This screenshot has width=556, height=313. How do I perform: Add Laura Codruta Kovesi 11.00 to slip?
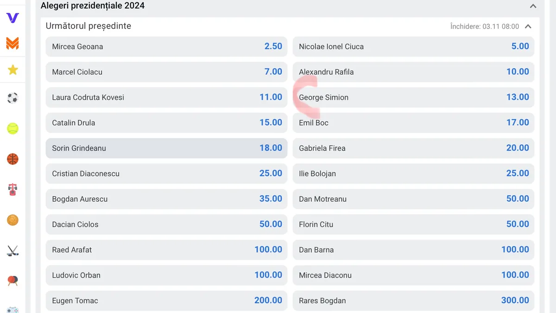(x=166, y=97)
